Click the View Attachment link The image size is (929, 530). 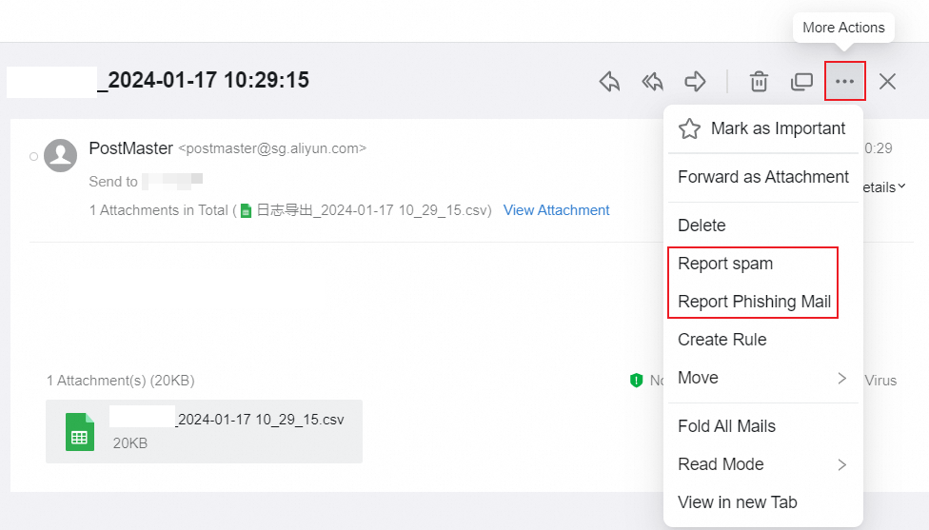click(556, 210)
